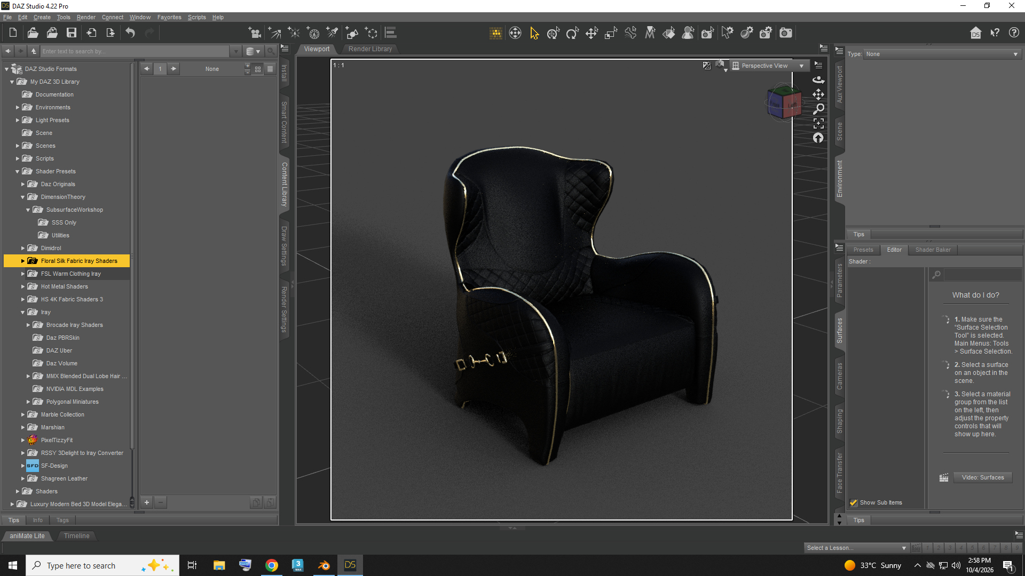Select the ActivePose bone tool
This screenshot has height=576, width=1025.
630,33
